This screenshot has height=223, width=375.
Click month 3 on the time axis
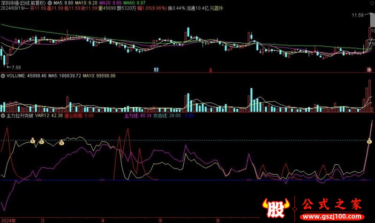43,221
